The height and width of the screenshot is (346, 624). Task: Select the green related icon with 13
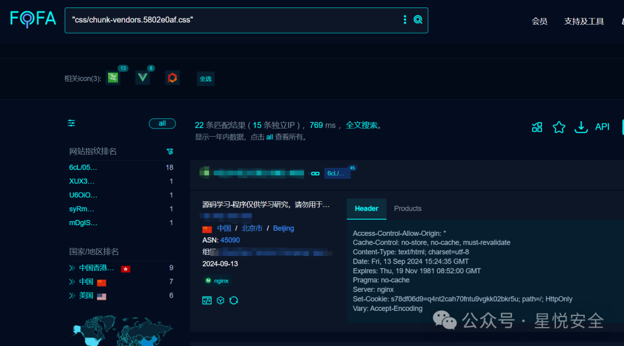coord(113,78)
